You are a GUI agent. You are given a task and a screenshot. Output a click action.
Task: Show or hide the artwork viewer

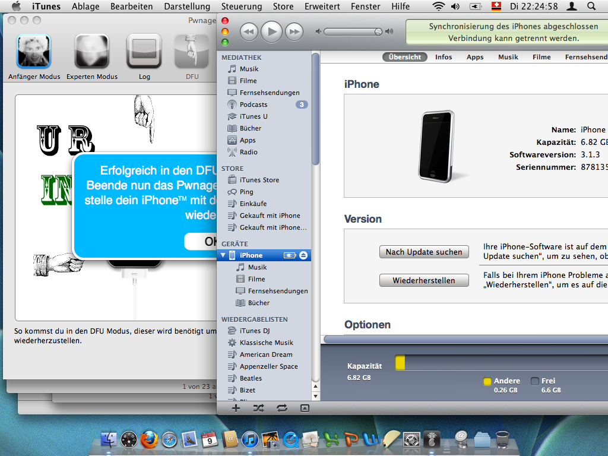305,408
